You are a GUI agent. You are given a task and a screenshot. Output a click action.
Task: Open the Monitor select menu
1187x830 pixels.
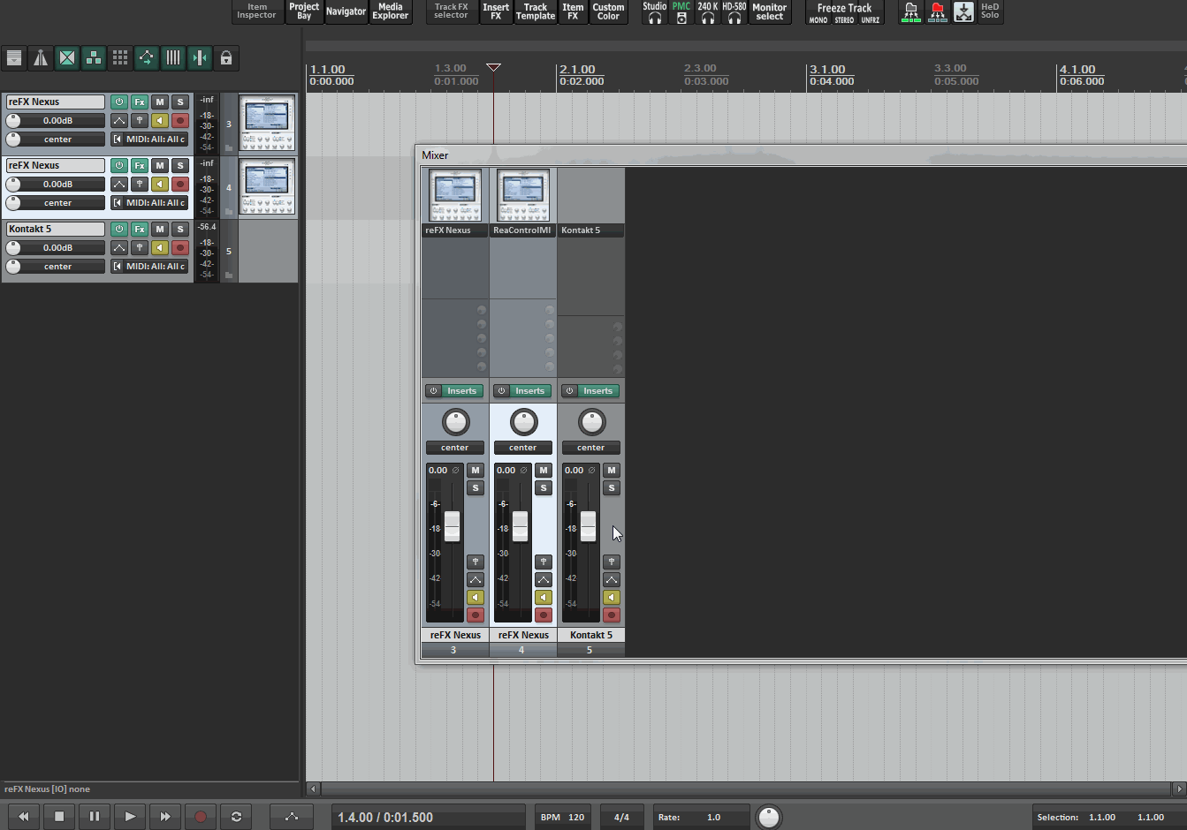click(769, 12)
